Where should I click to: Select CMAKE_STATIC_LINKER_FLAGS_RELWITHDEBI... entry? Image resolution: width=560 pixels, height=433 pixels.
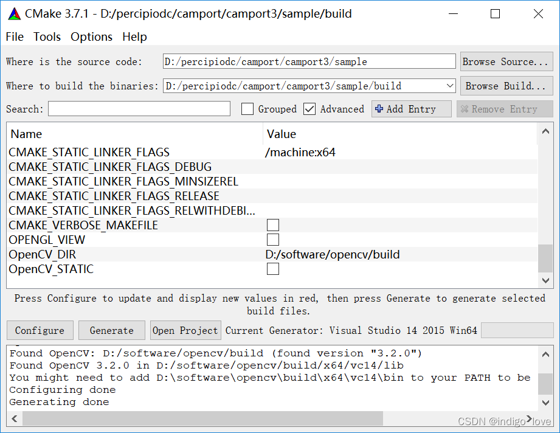[132, 211]
